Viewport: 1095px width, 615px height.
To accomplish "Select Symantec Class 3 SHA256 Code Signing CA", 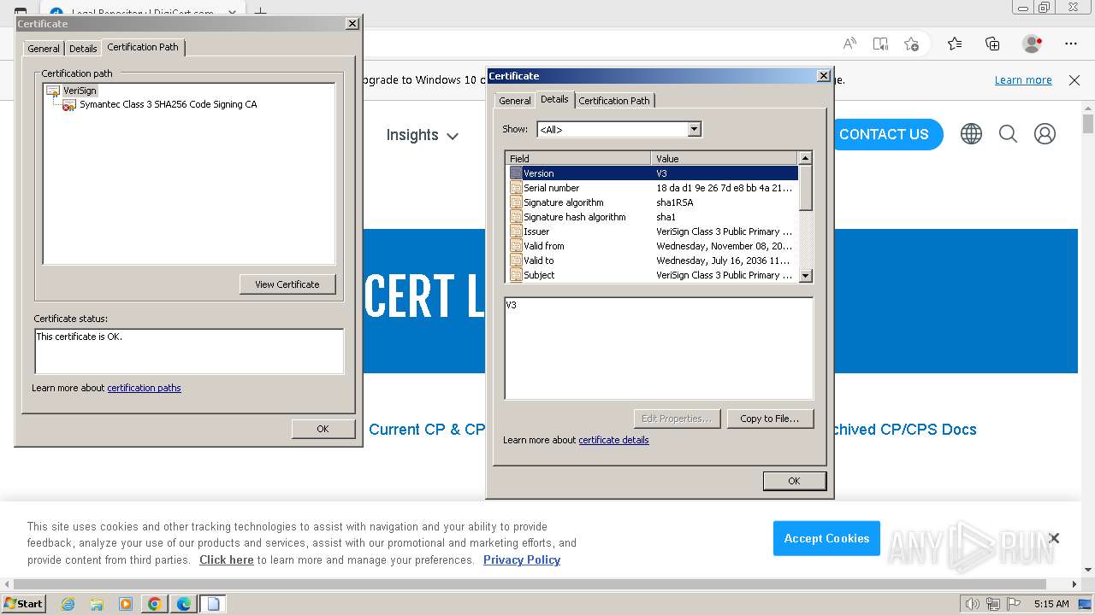I will coord(168,104).
